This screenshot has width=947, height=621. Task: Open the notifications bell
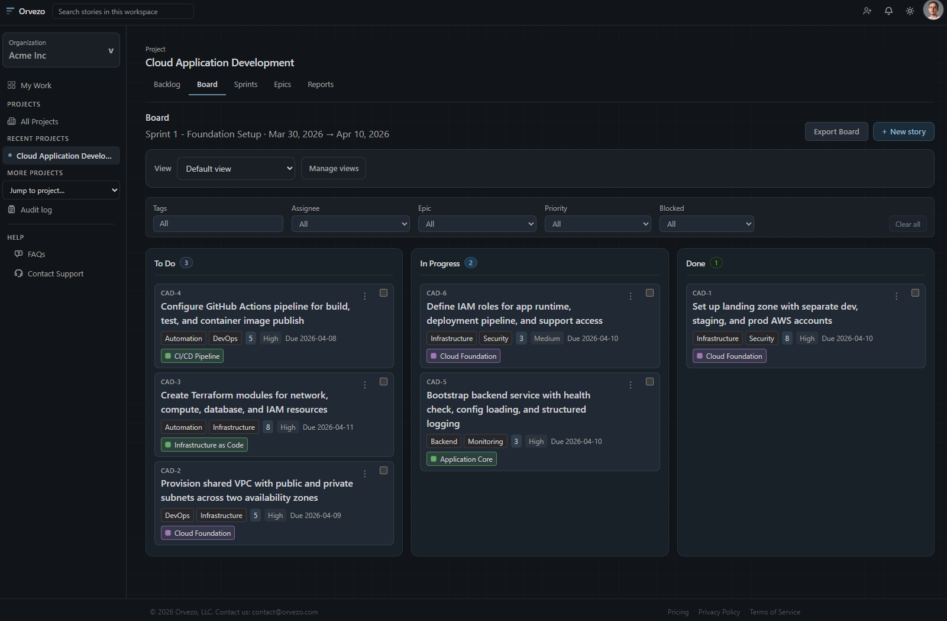(888, 11)
